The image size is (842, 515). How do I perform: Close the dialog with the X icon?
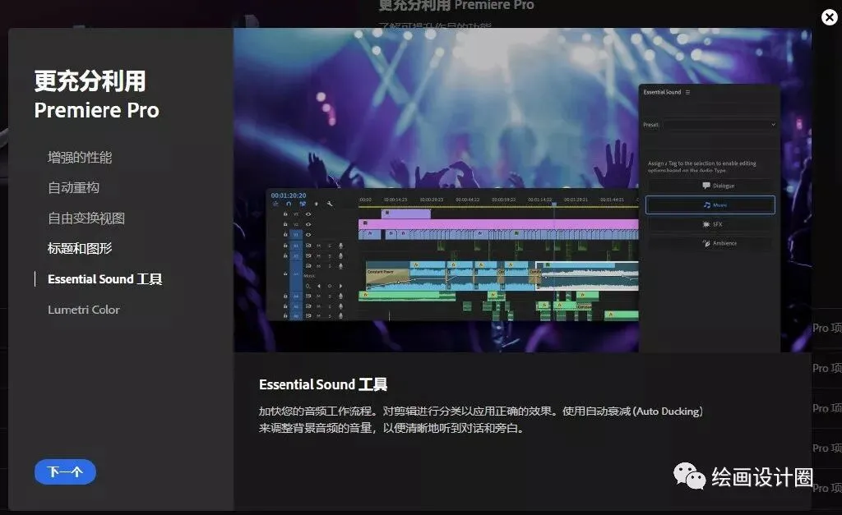(830, 17)
